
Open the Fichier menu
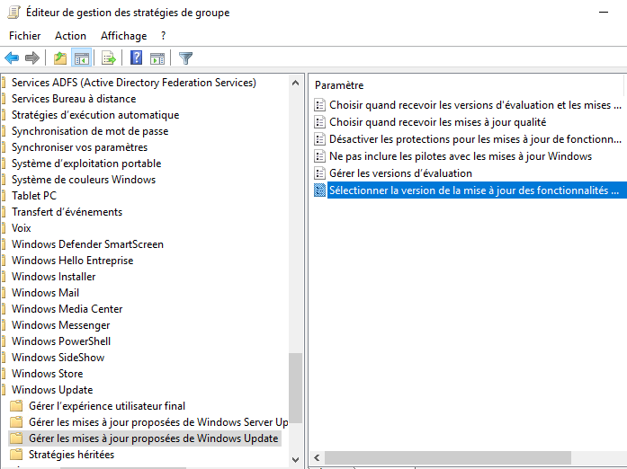coord(25,36)
